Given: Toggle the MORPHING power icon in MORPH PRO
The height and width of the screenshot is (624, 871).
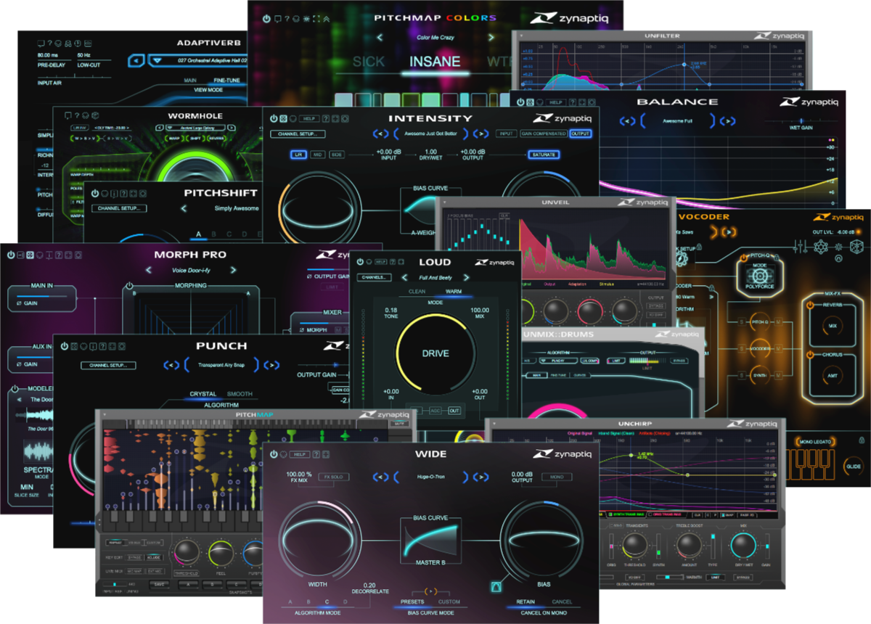Looking at the screenshot, I should click(x=128, y=286).
